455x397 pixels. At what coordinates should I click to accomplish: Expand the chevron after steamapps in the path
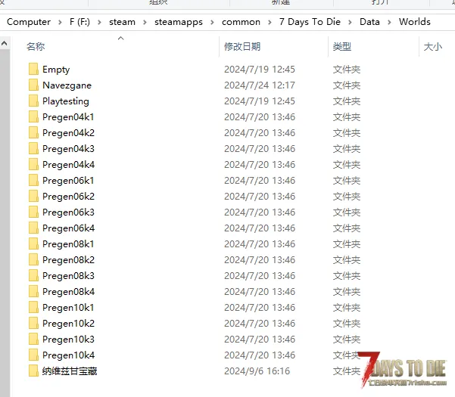pos(212,23)
